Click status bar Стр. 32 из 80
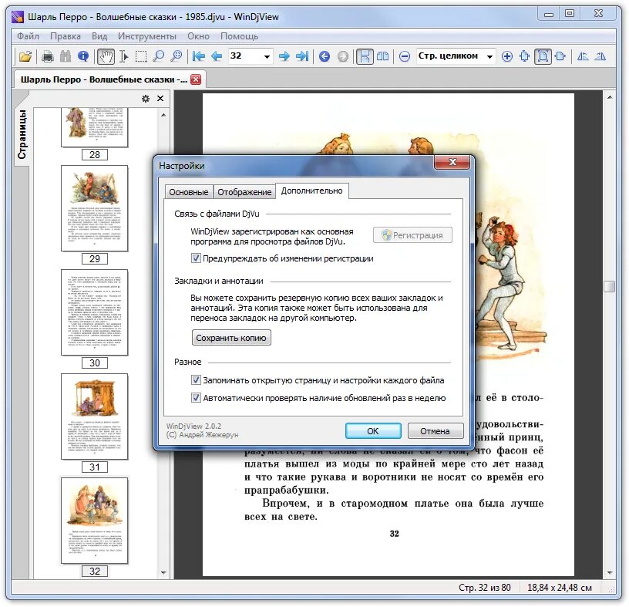The width and height of the screenshot is (629, 607). tap(485, 587)
